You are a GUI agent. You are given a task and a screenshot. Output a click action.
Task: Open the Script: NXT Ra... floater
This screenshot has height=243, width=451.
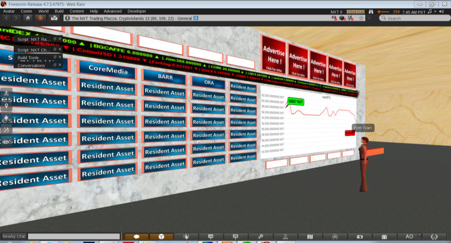[34, 39]
